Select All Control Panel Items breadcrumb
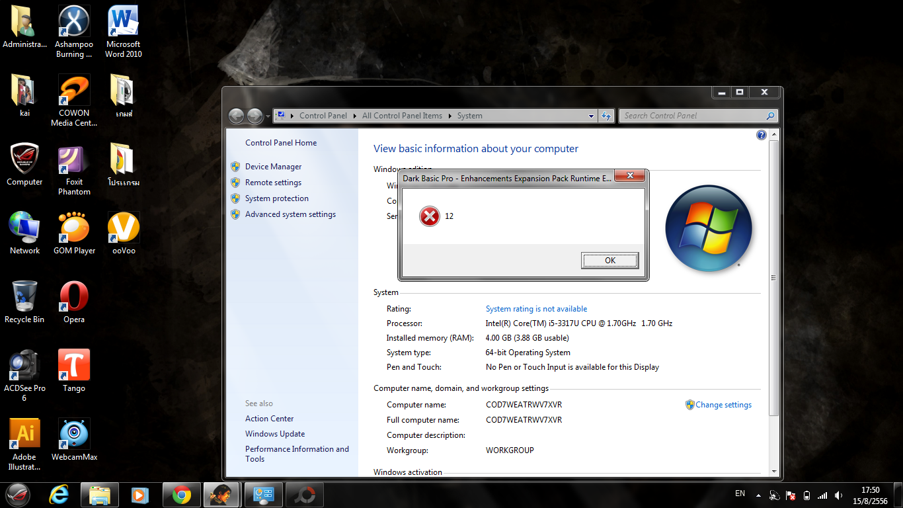 click(x=402, y=116)
